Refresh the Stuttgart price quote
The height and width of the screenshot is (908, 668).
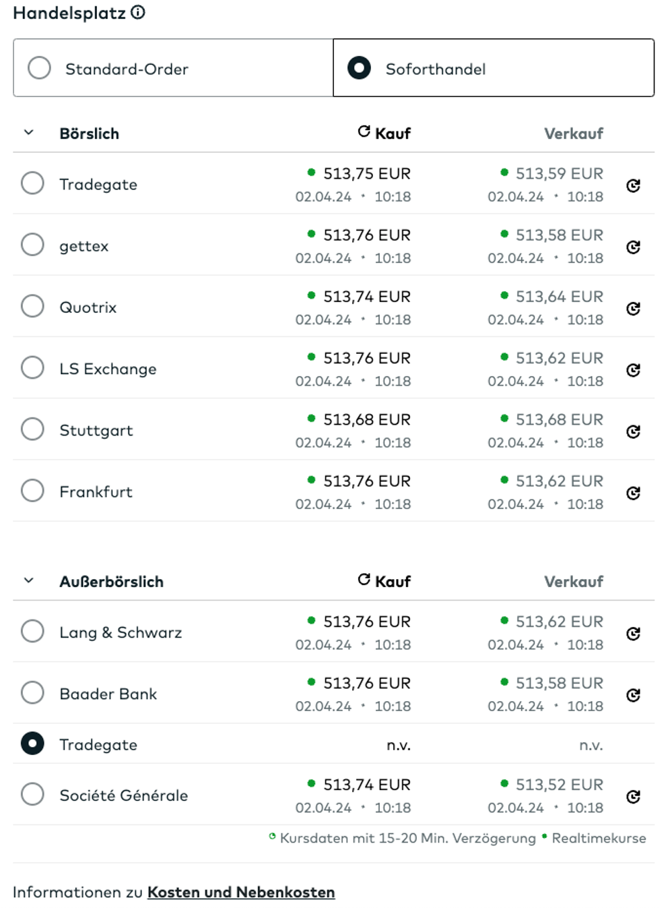[633, 431]
